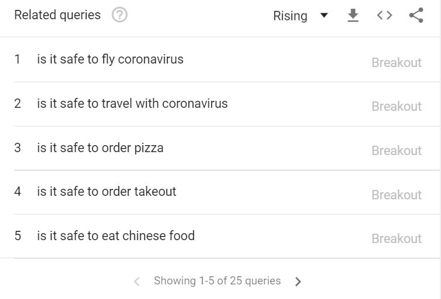Screen dimensions: 441x299
Task: Click the Breakout label for query 1
Action: click(397, 62)
